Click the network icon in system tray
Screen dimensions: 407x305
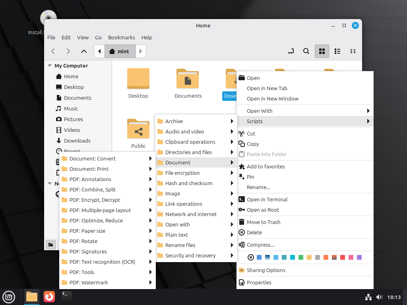pyautogui.click(x=368, y=297)
